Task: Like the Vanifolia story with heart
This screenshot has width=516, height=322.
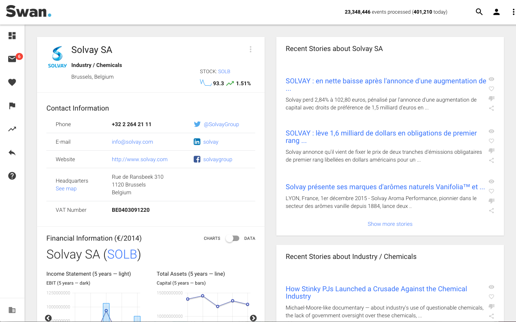Action: pyautogui.click(x=491, y=191)
